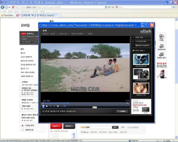Image resolution: width=178 pixels, height=142 pixels.
Task: Open a new blank browser tab
Action: [59, 16]
